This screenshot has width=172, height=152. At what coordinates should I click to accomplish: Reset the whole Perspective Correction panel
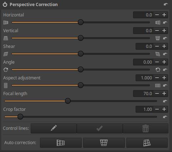tap(166, 5)
